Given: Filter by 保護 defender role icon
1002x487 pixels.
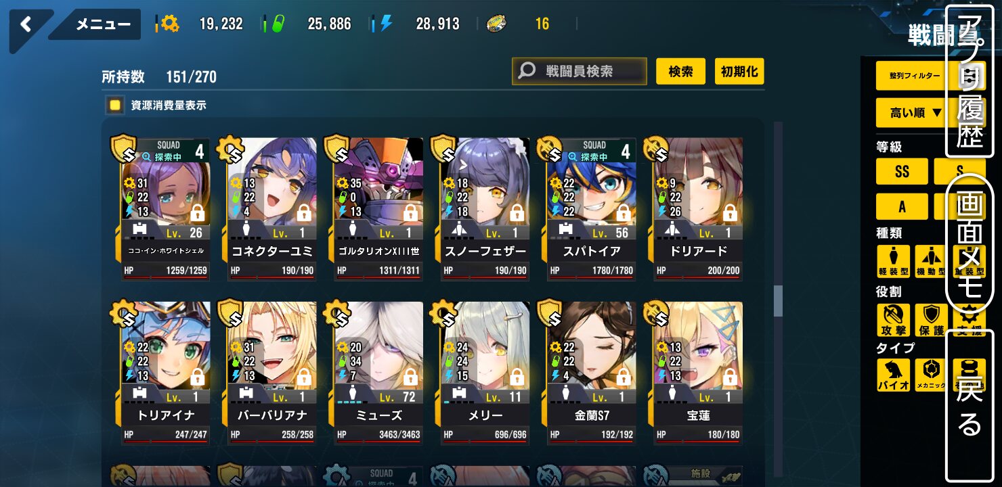Looking at the screenshot, I should point(931,320).
